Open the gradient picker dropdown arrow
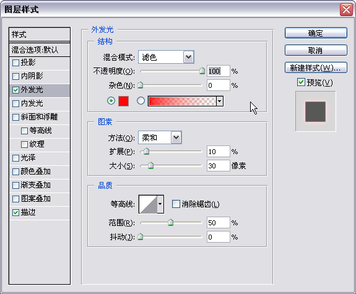The image size is (356, 294). coord(220,101)
